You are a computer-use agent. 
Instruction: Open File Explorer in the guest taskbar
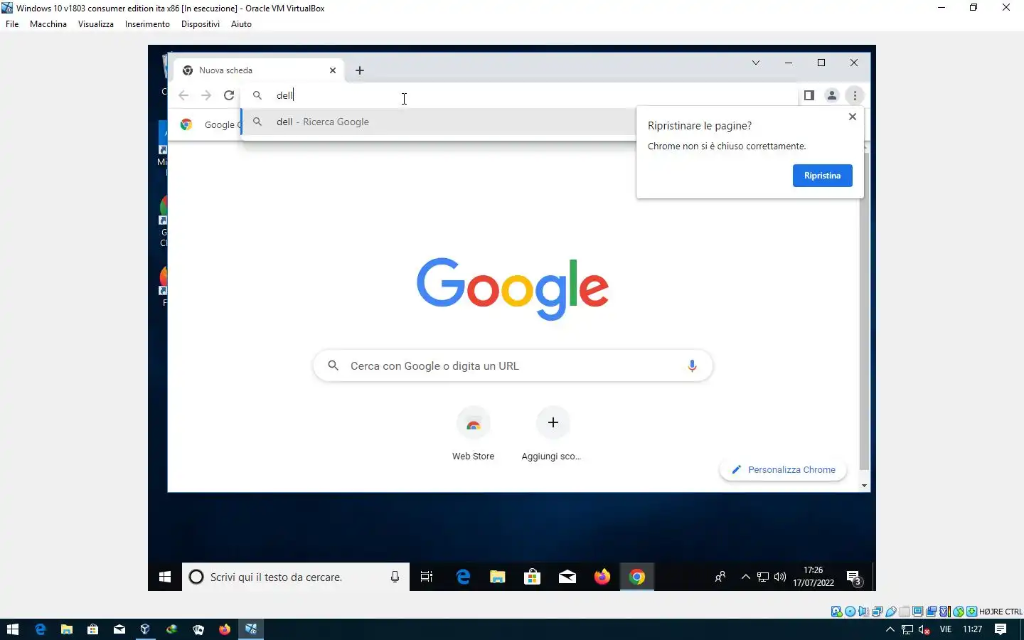coord(498,577)
